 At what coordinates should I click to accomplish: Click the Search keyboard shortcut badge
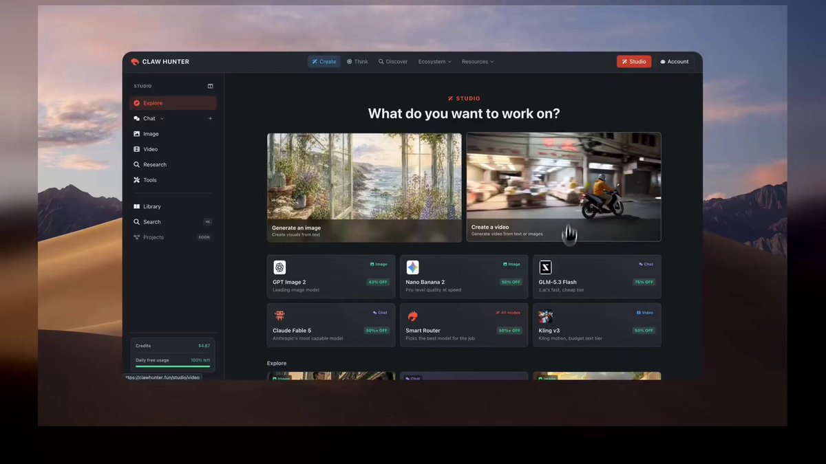point(208,222)
